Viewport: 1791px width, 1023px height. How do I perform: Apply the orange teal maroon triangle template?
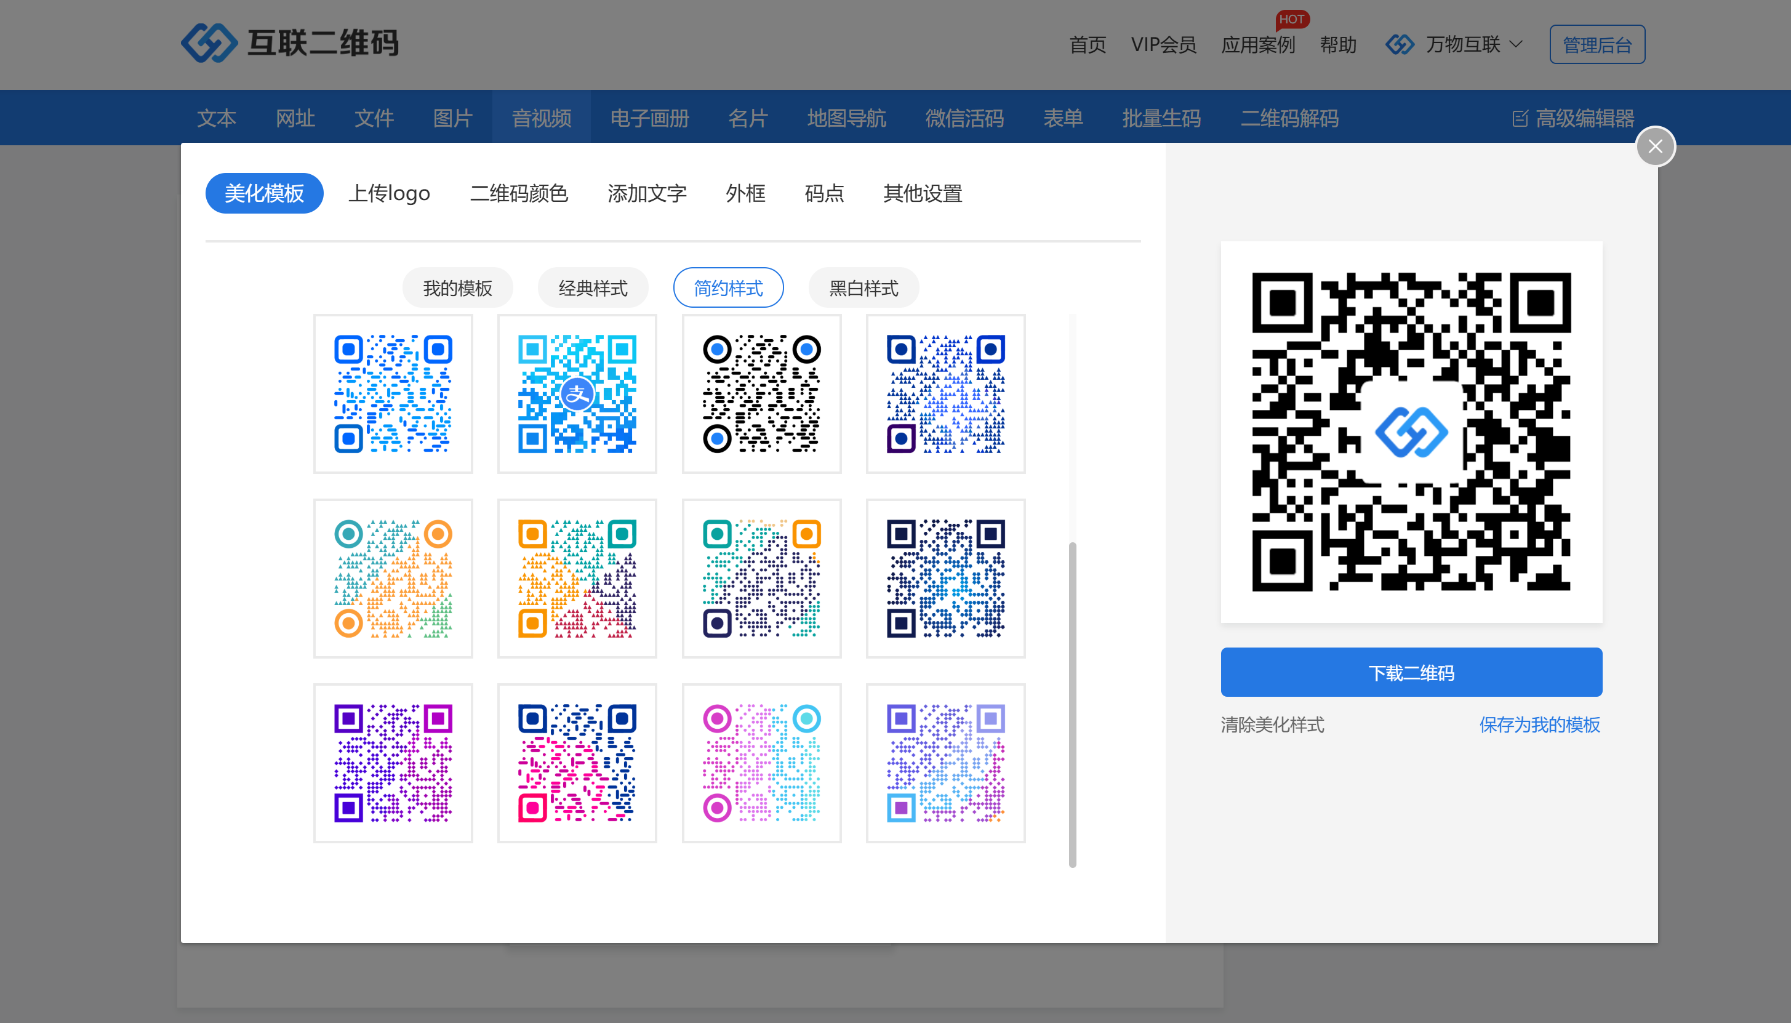coord(577,578)
